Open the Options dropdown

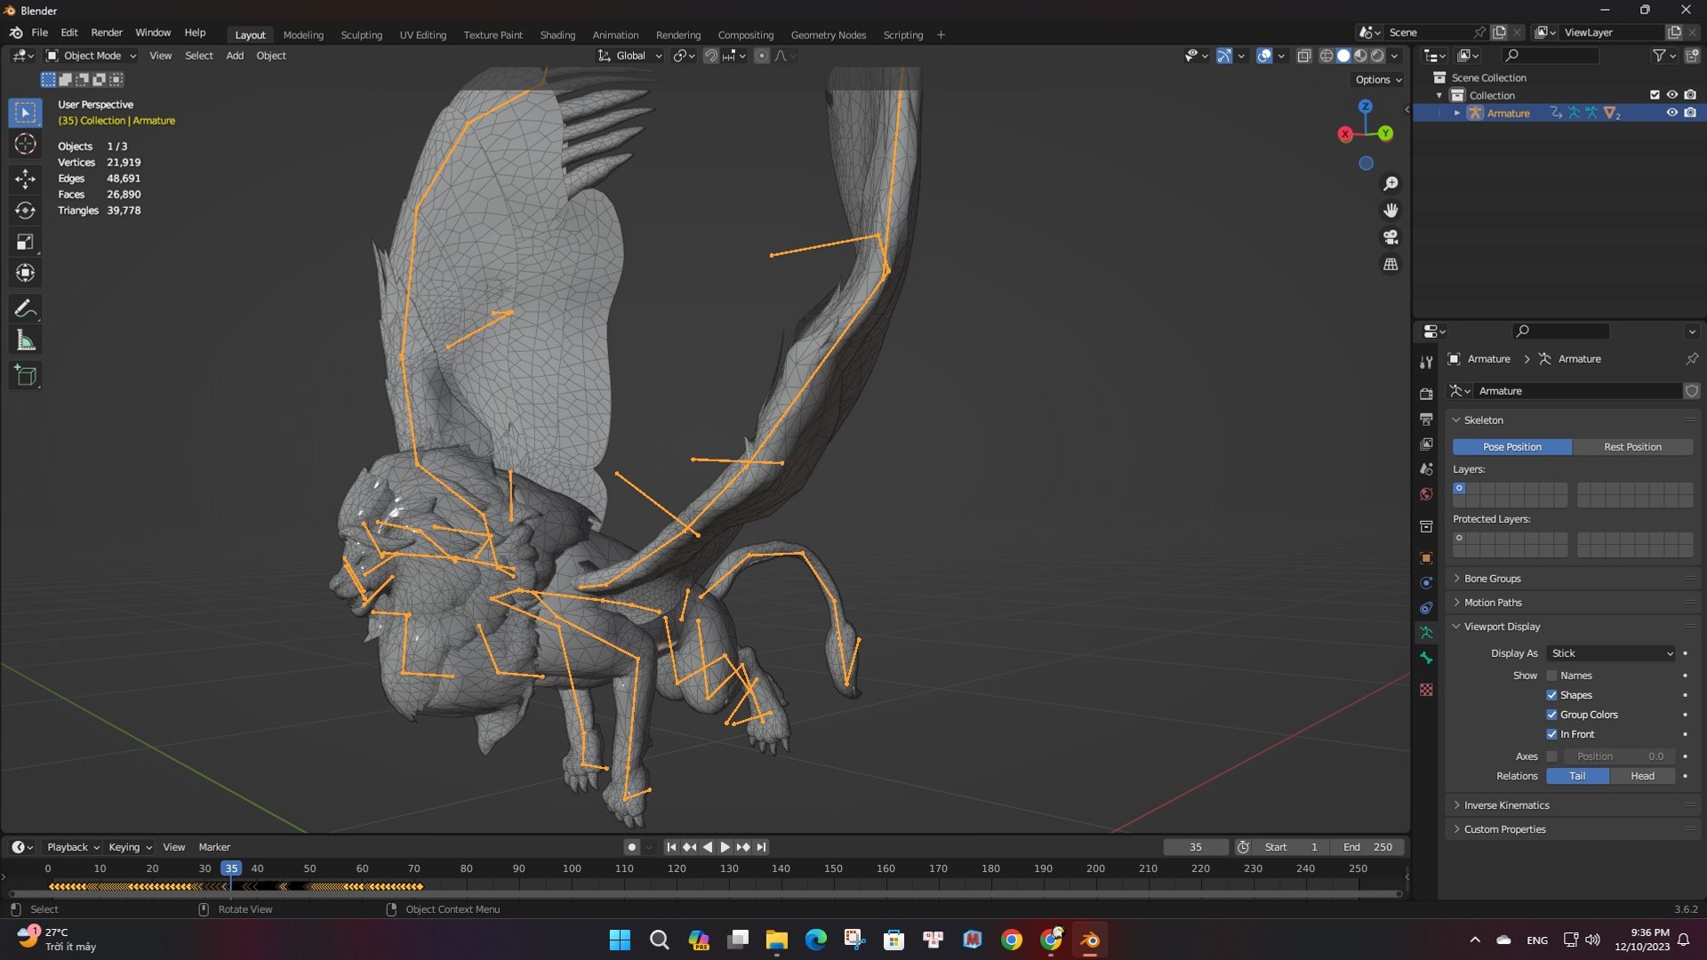(x=1378, y=79)
